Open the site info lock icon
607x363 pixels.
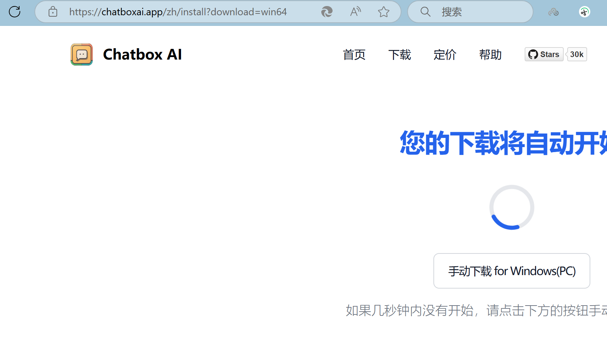coord(53,12)
